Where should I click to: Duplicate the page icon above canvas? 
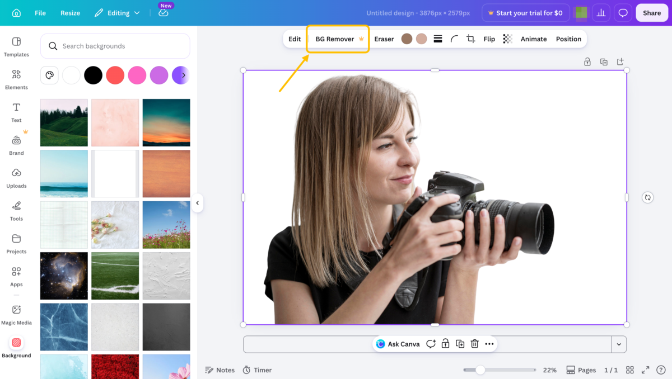pyautogui.click(x=604, y=62)
